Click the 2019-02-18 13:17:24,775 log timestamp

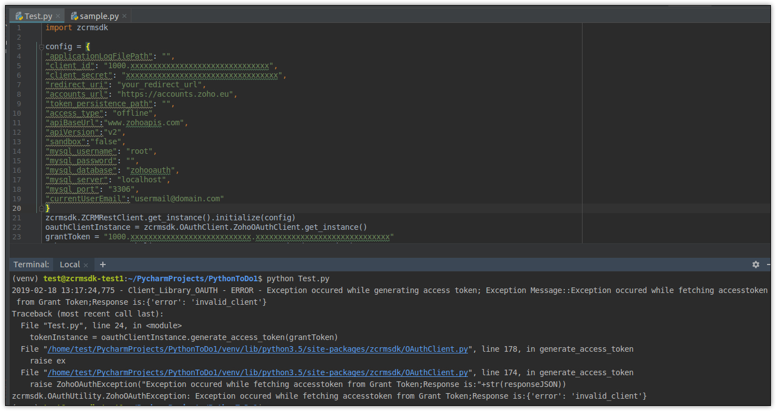63,290
